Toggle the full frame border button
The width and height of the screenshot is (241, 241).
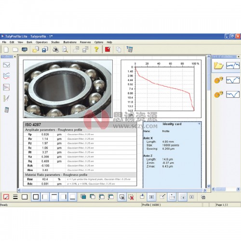click(36, 197)
